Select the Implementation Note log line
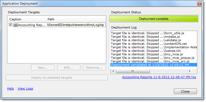Screen dimensions: 206x102 [154, 47]
